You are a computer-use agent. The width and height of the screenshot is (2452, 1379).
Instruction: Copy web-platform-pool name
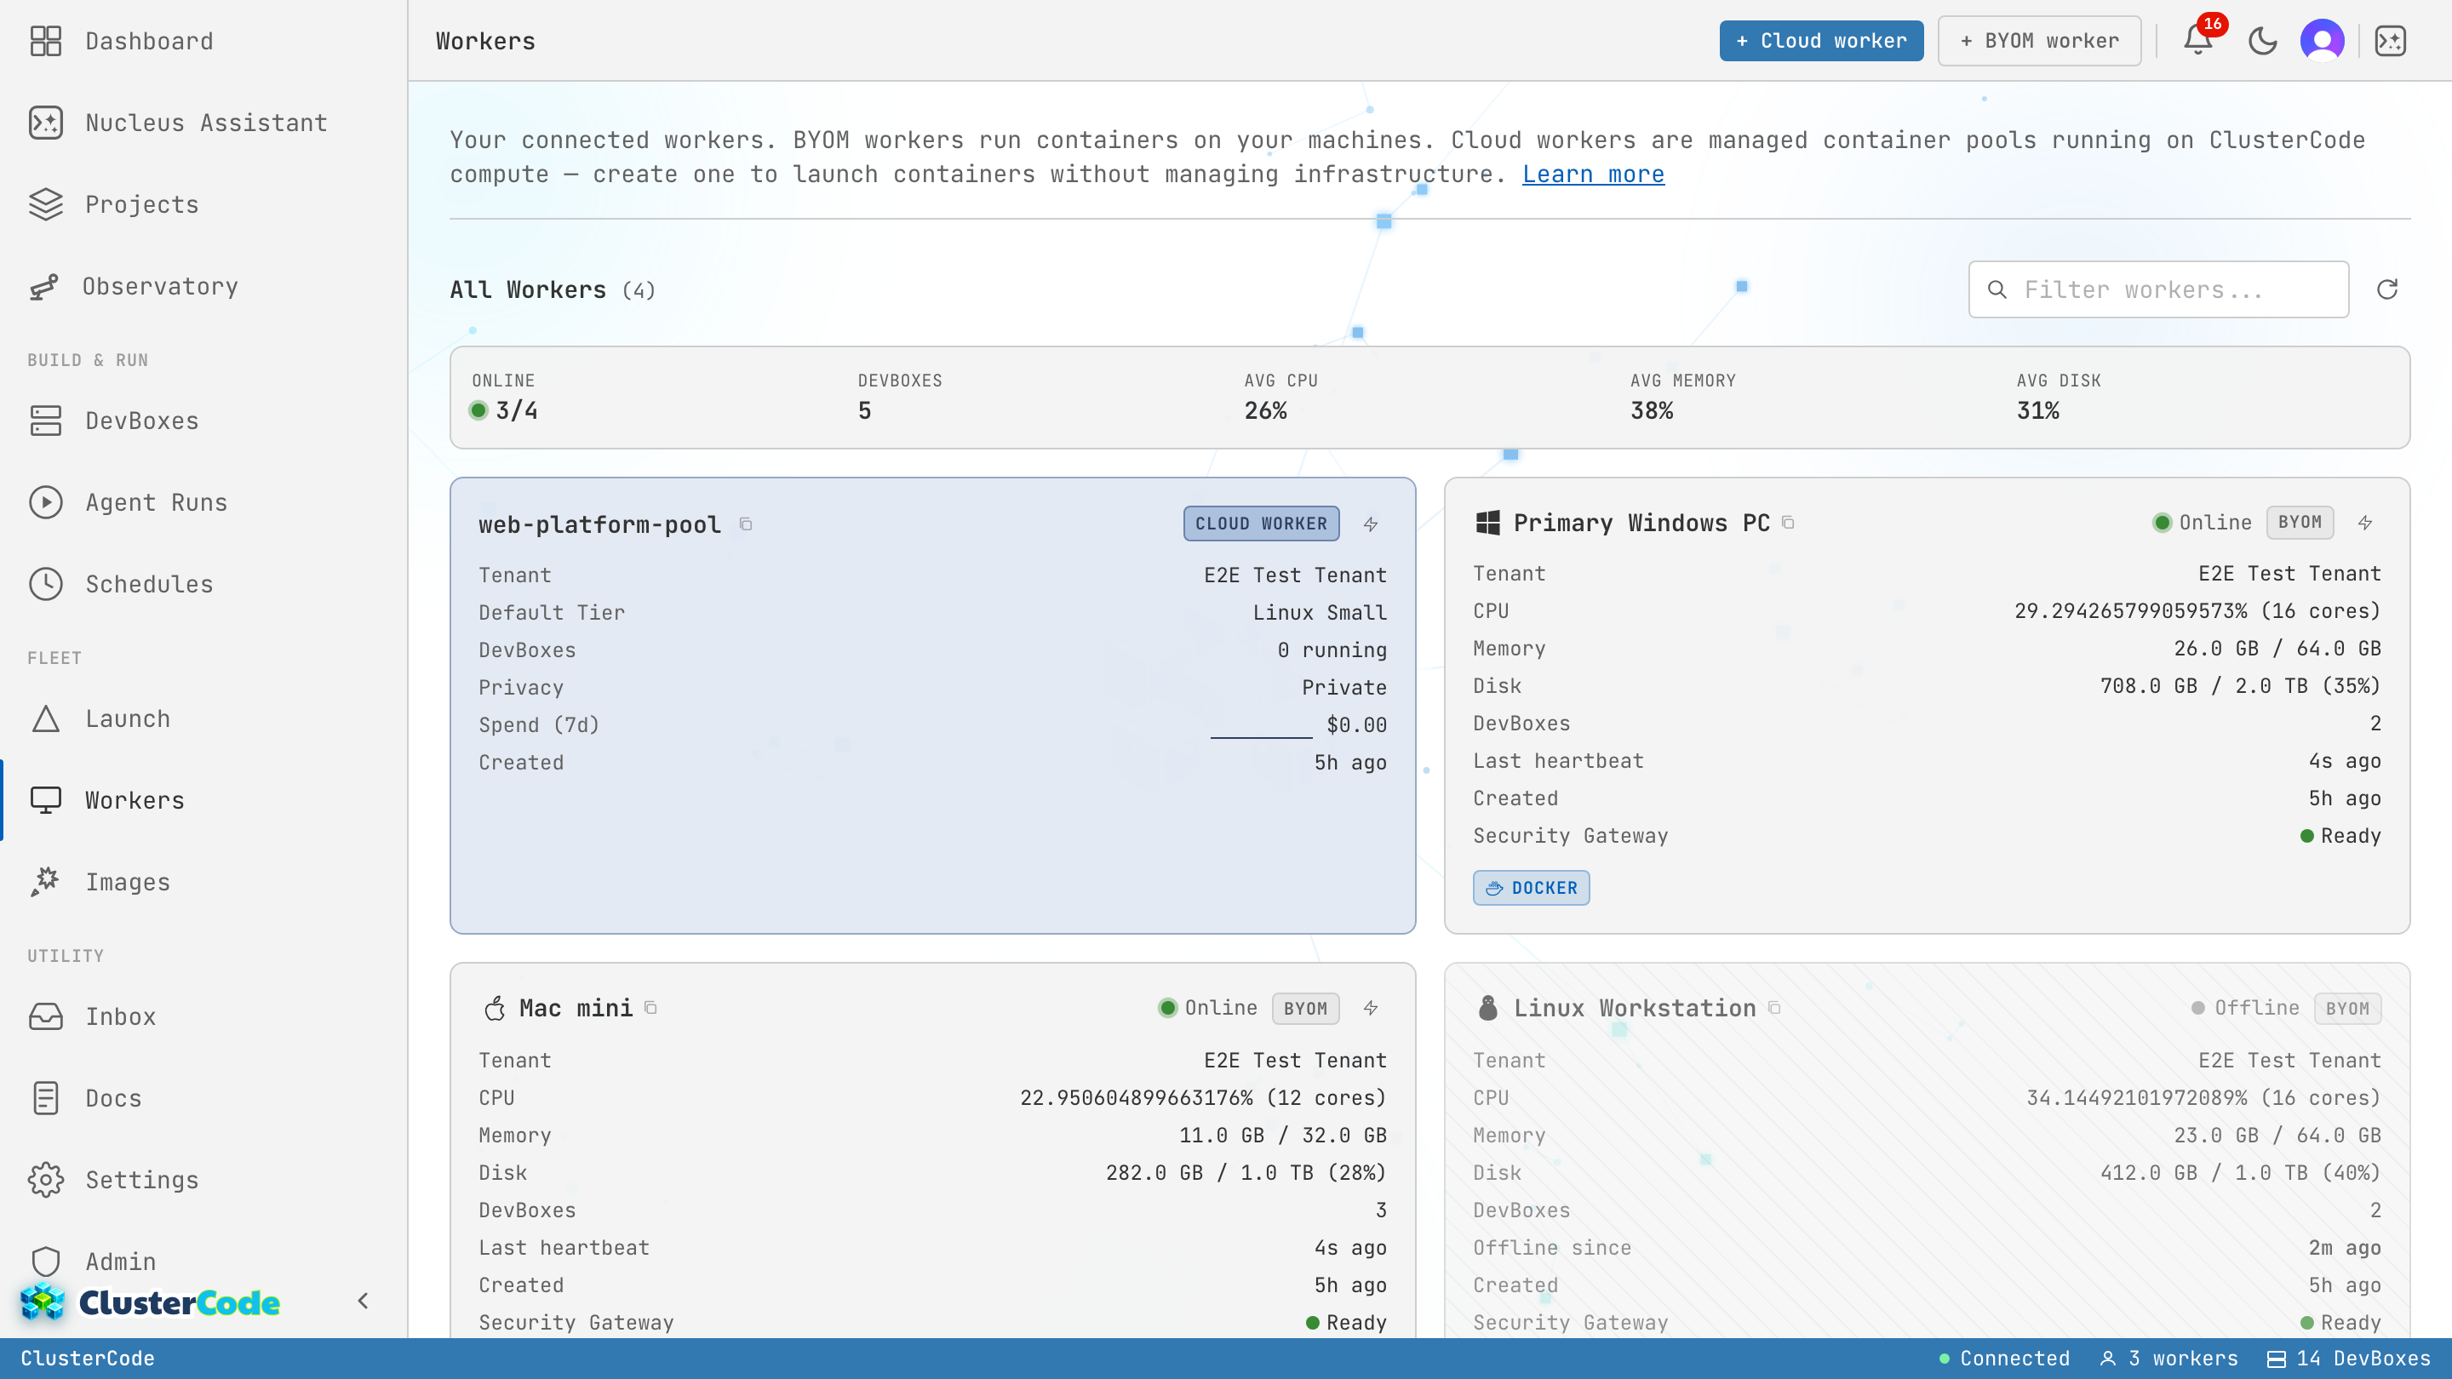point(747,524)
